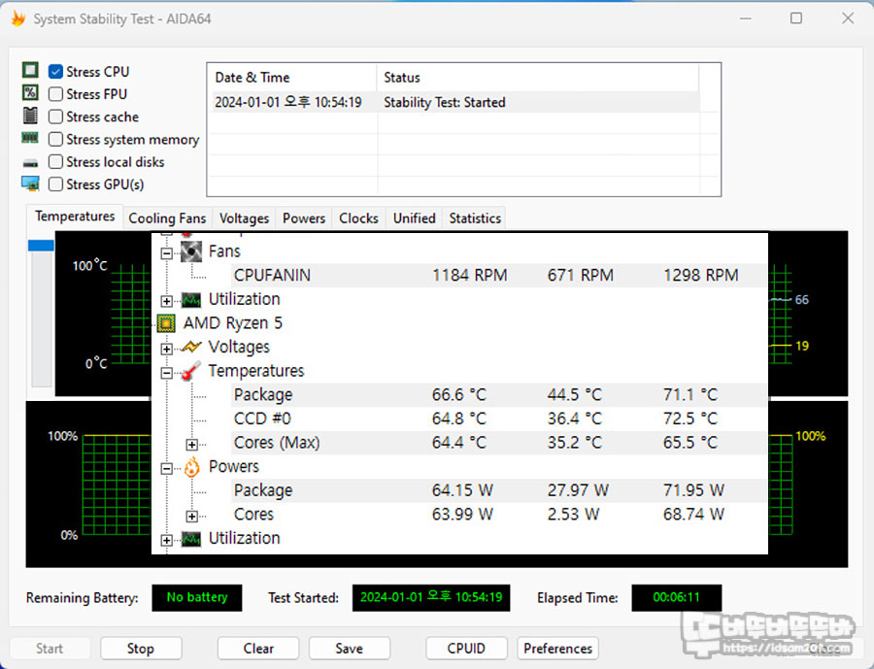
Task: Click the monitor icon beside Stress GPU(s)
Action: point(30,184)
